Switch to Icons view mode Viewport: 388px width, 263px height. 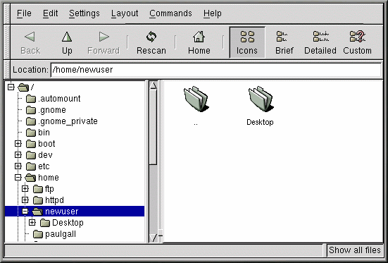247,42
